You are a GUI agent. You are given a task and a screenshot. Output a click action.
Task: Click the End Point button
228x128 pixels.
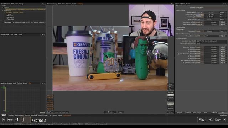click(x=50, y=112)
